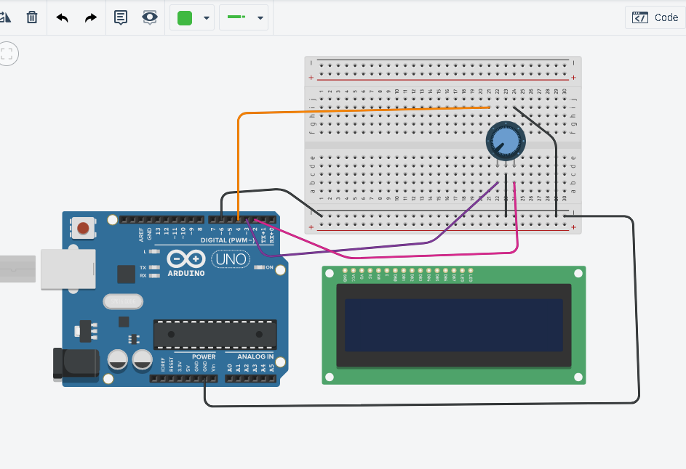Click the Rotate tool icon
This screenshot has width=686, height=469.
click(7, 17)
